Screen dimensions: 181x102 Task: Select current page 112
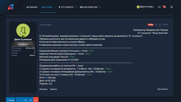pos(36,100)
